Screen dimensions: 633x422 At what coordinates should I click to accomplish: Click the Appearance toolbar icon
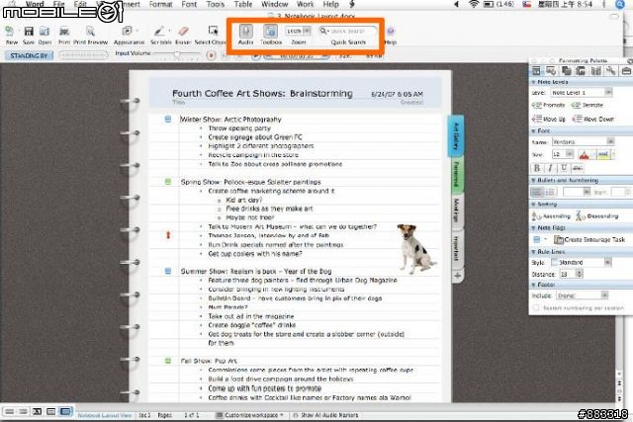point(128,31)
